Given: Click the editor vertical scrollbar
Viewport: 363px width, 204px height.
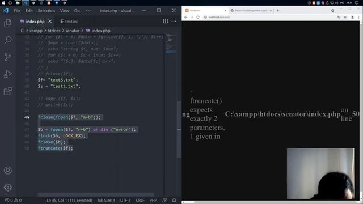Looking at the screenshot, I should pyautogui.click(x=179, y=130).
